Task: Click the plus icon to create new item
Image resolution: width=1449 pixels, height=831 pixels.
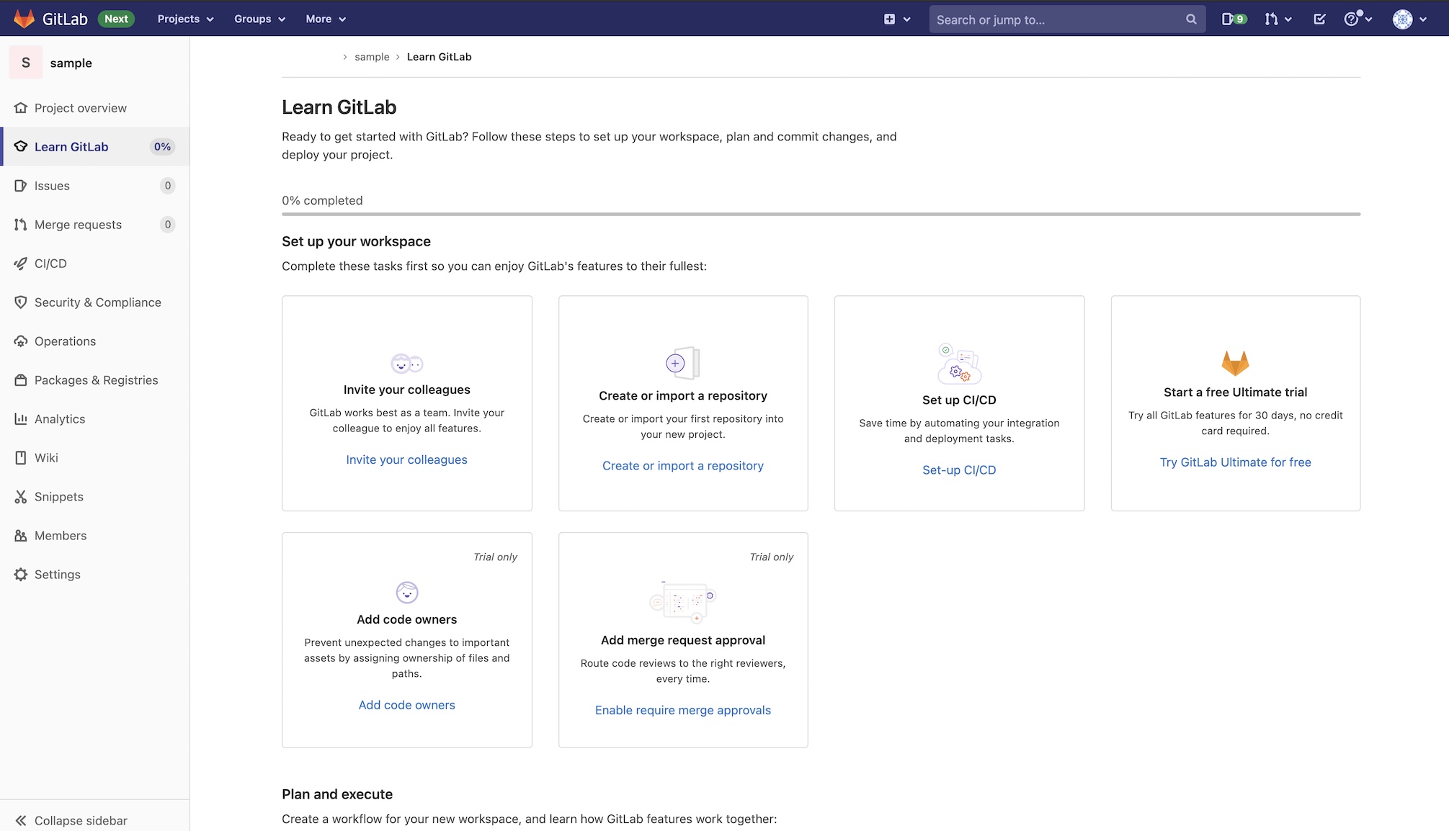Action: [888, 19]
